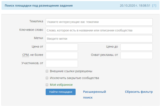Click the Метки tags input field
Image resolution: width=161 pixels, height=107 pixels.
99,39
